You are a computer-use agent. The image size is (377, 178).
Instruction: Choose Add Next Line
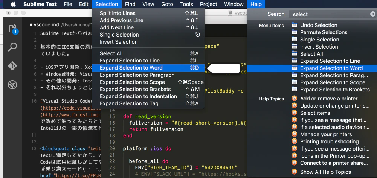[x=148, y=27]
